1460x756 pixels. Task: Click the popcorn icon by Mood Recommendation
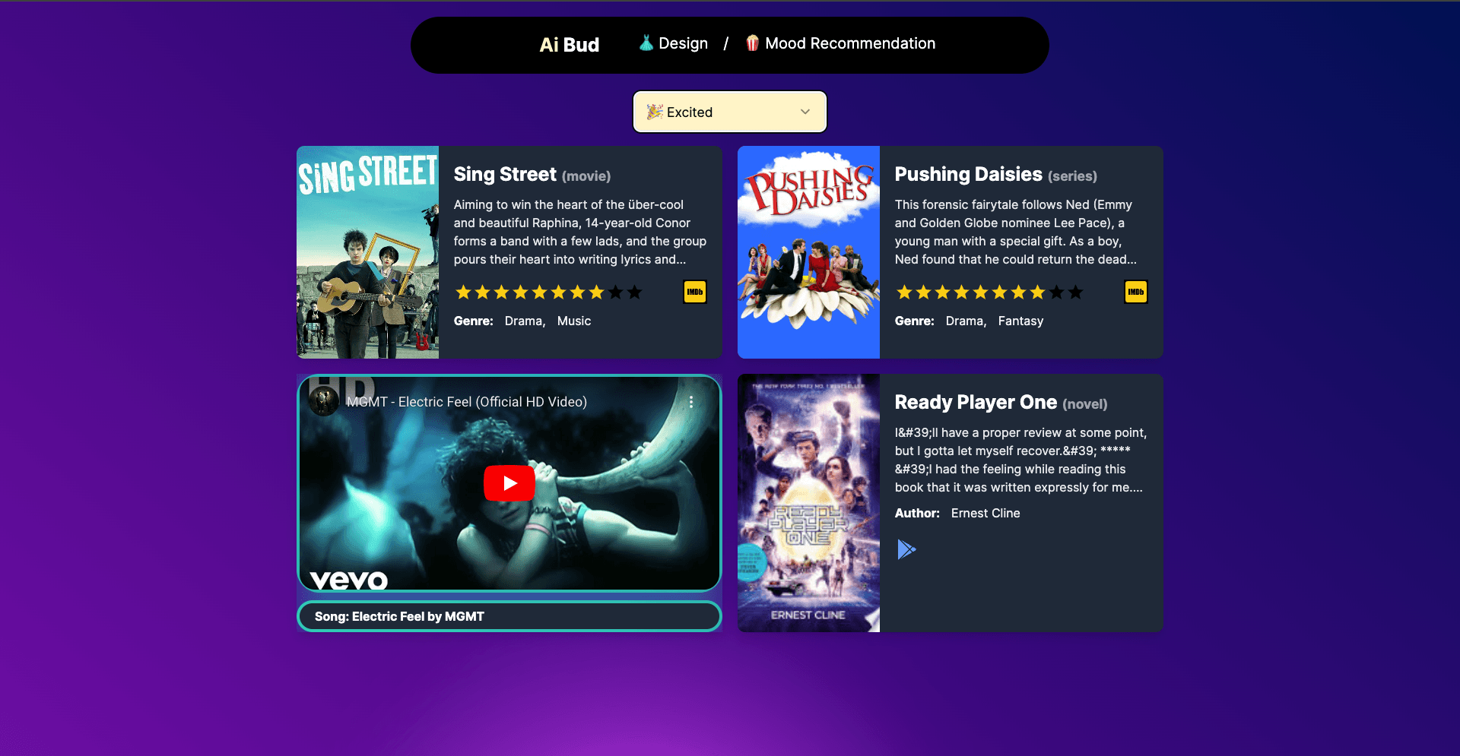pyautogui.click(x=752, y=43)
